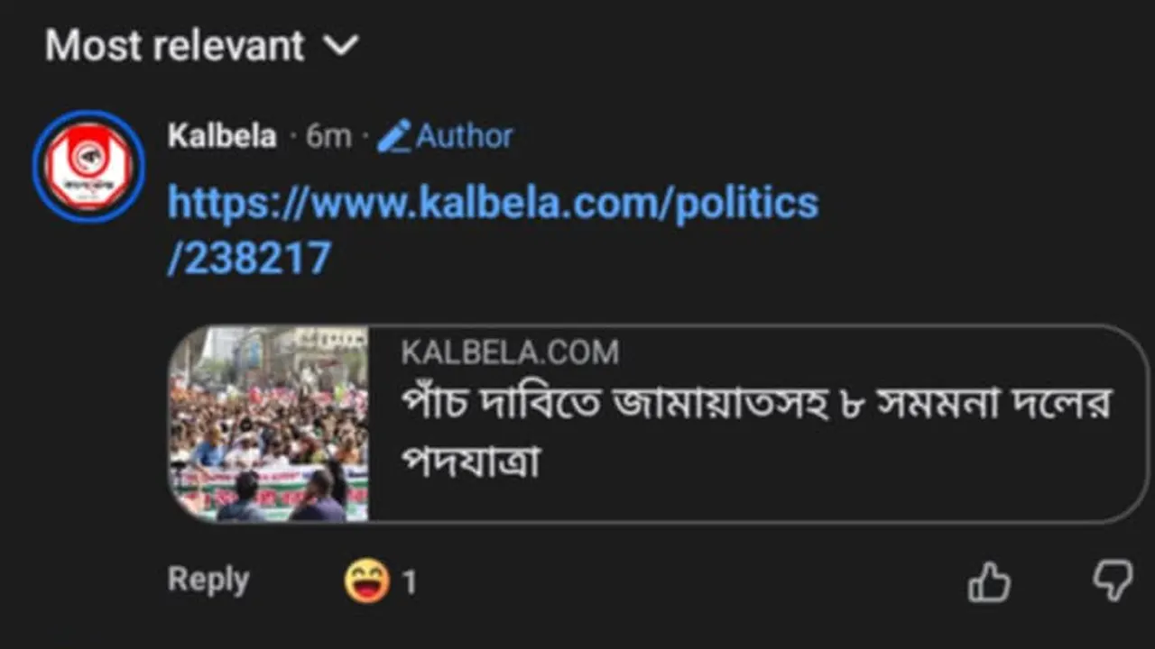Click the word পদযাত্রা in the preview
Screen dimensions: 1155x649
pos(470,462)
